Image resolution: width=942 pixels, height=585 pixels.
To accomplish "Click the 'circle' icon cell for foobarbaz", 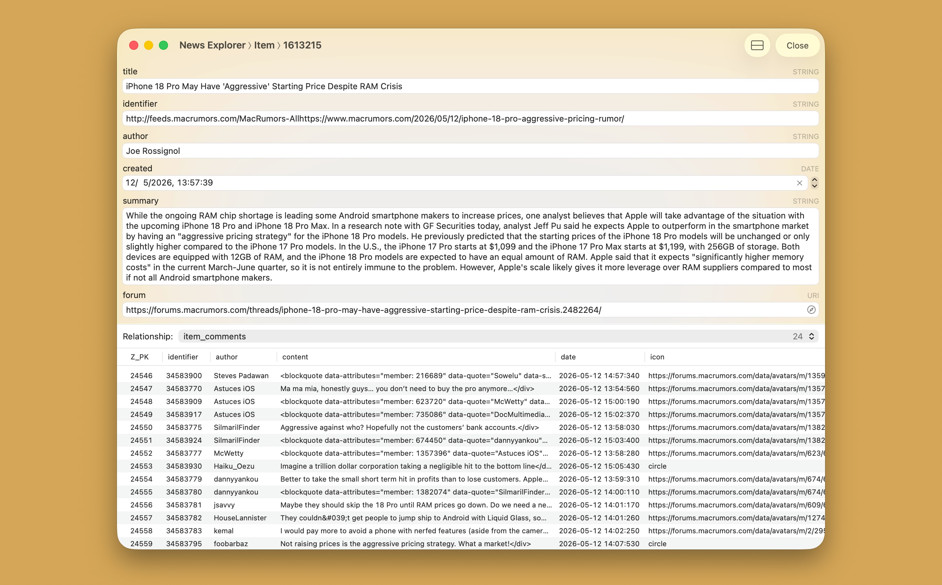I will (x=657, y=544).
